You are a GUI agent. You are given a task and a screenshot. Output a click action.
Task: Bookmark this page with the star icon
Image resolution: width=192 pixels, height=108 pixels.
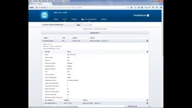[x=139, y=7]
